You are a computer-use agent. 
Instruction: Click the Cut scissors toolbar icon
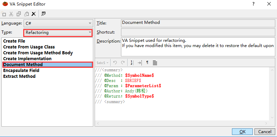point(11,14)
